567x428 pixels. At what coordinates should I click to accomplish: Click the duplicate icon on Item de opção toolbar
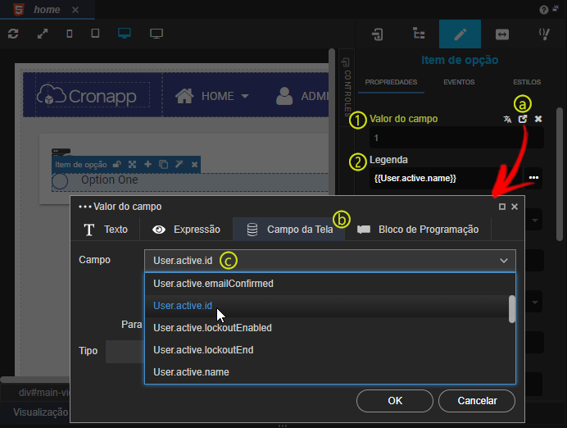(x=163, y=164)
